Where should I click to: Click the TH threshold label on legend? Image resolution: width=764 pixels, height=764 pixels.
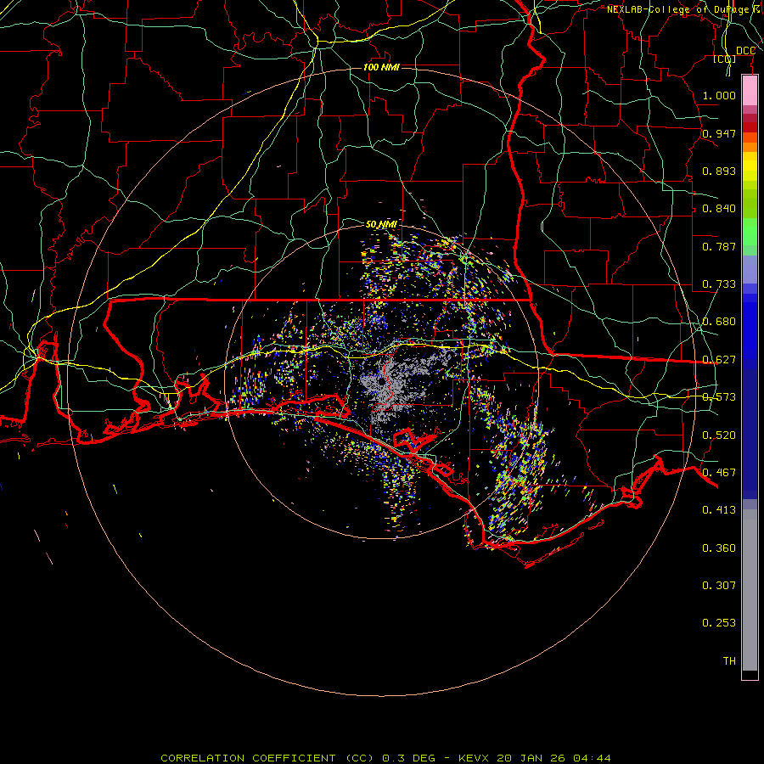point(728,660)
